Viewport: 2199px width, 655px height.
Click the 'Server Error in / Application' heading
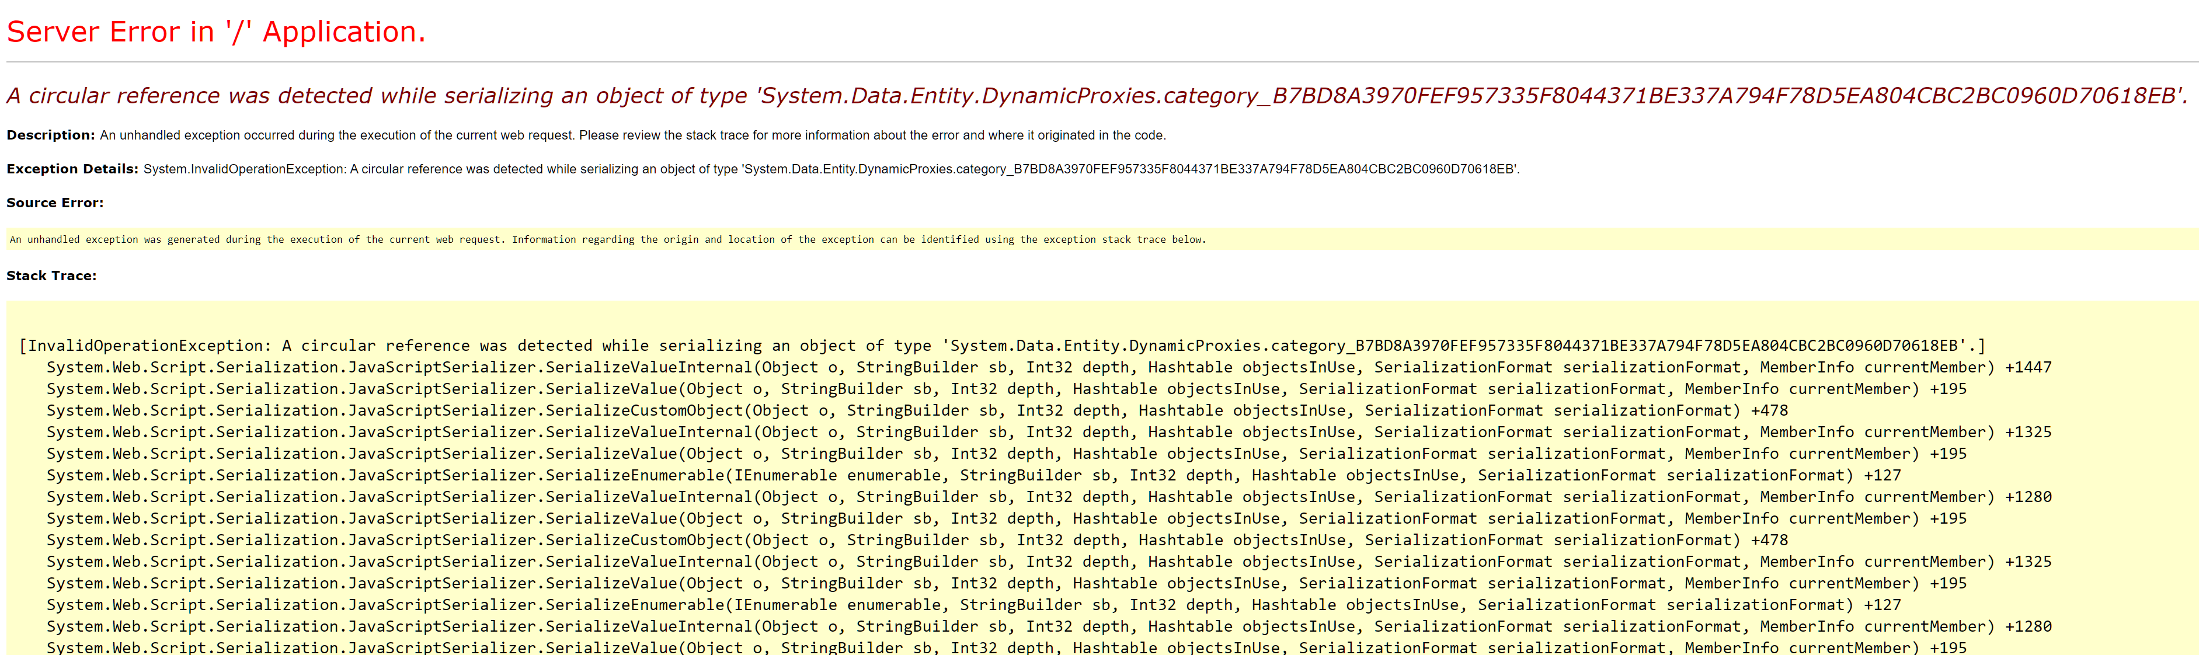[215, 32]
